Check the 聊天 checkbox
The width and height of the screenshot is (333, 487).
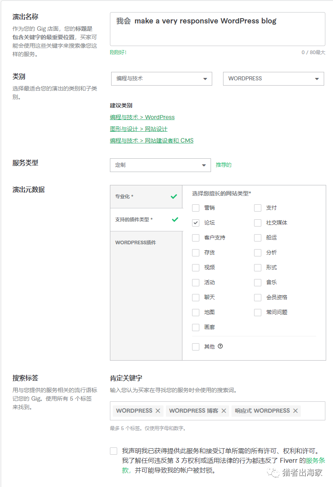tap(196, 298)
